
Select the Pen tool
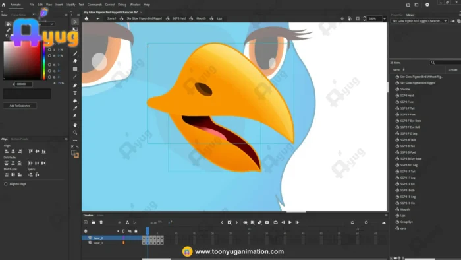(x=75, y=85)
